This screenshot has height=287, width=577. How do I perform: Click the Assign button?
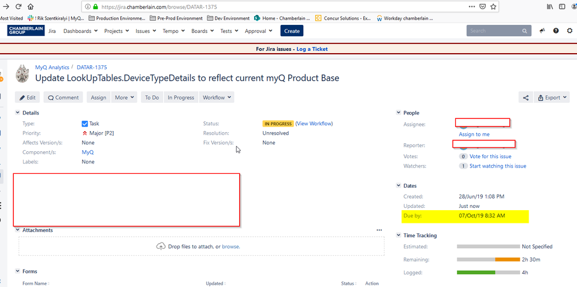click(99, 98)
